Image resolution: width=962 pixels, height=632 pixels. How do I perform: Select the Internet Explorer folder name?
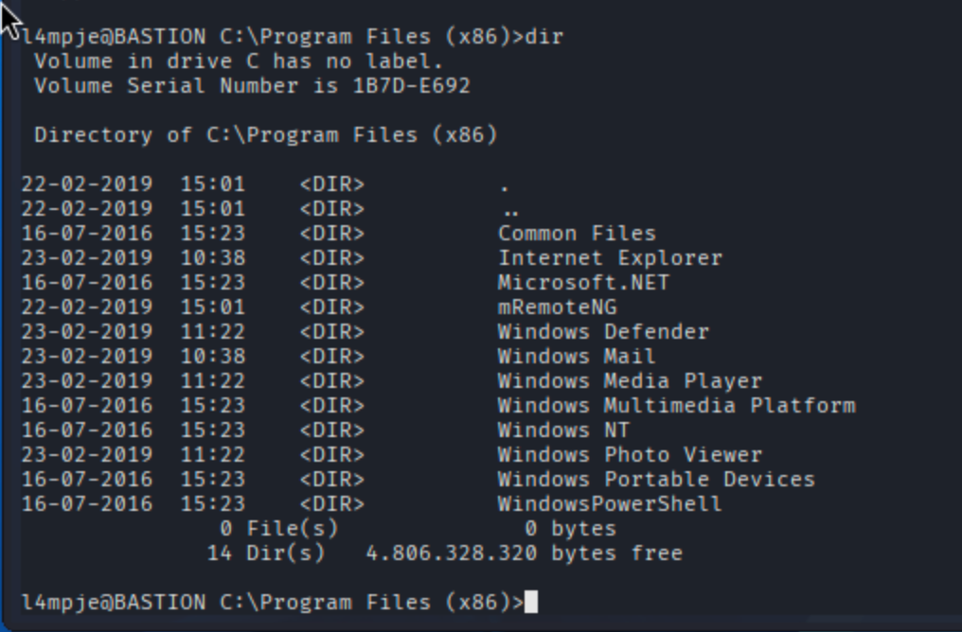point(610,258)
